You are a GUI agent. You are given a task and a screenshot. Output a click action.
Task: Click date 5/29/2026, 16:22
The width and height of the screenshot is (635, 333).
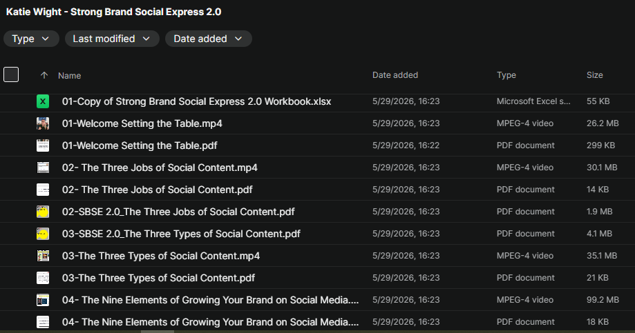[406, 145]
